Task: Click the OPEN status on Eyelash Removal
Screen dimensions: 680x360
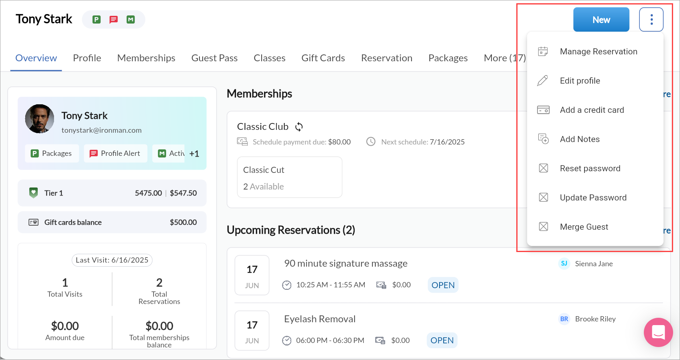Action: pos(442,341)
